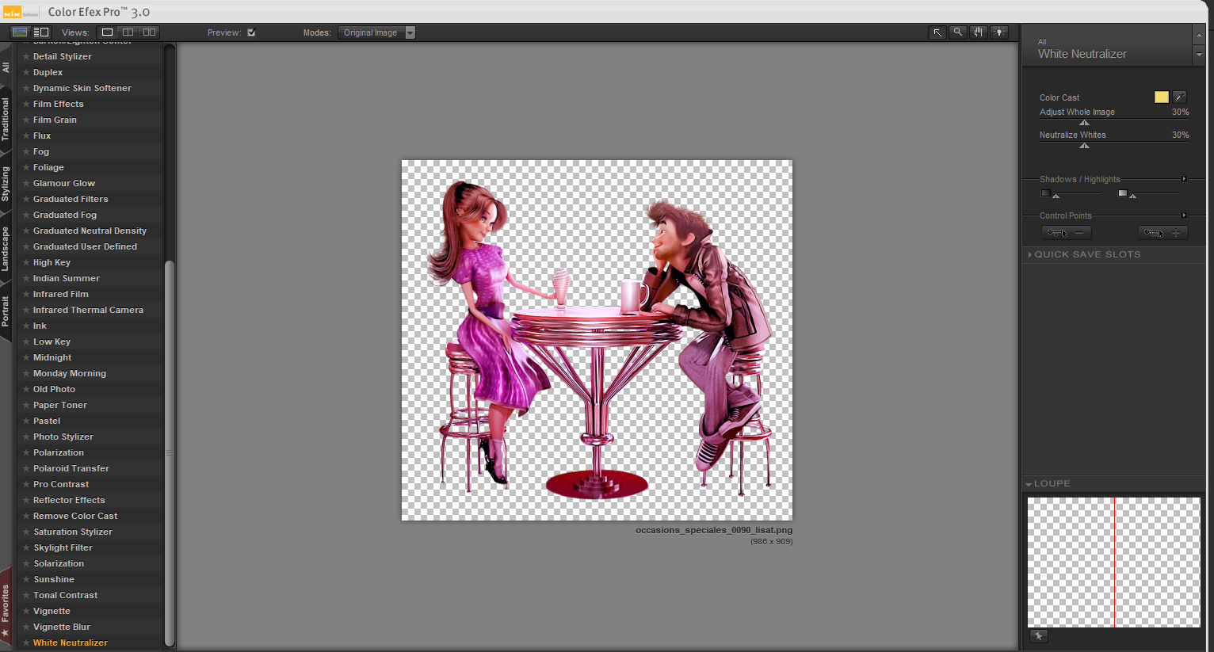
Task: Click the Shadows slider handle
Action: (1056, 196)
